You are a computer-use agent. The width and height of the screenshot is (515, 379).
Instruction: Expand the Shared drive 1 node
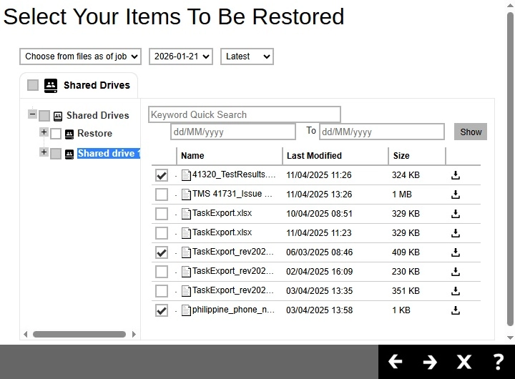coord(44,152)
